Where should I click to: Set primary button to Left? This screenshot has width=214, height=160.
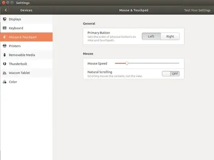coord(151,36)
